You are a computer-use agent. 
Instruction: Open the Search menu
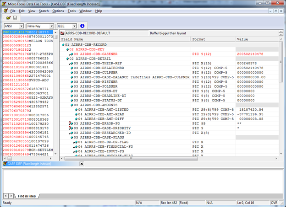click(x=44, y=11)
